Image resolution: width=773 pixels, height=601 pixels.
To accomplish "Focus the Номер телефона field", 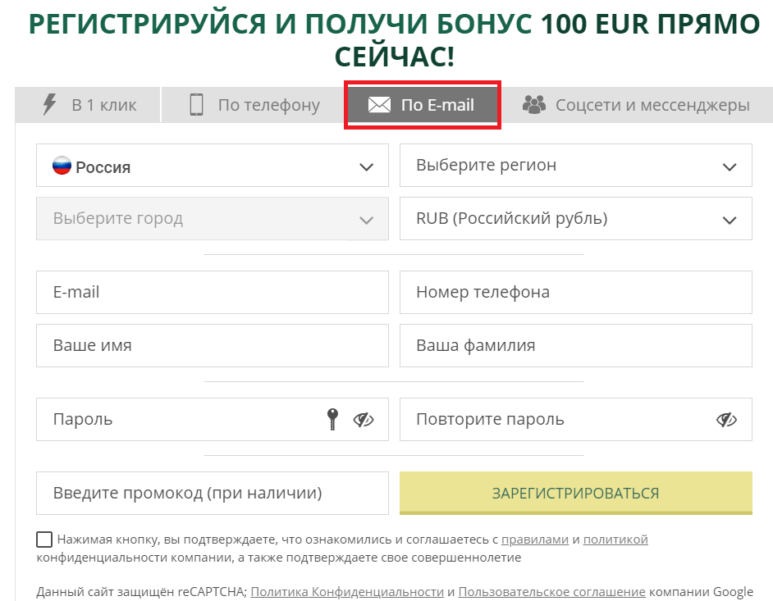I will tap(576, 292).
